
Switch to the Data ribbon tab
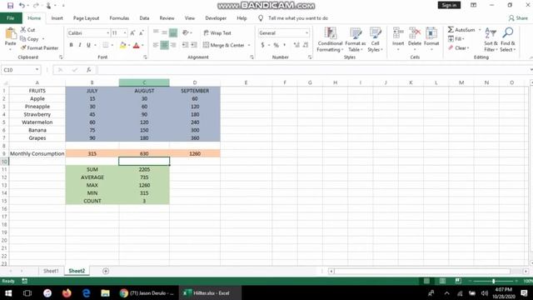(x=144, y=18)
